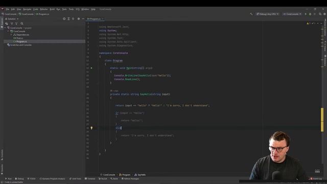Click the usages hint above SayHello
This screenshot has height=184, width=327.
coord(114,91)
